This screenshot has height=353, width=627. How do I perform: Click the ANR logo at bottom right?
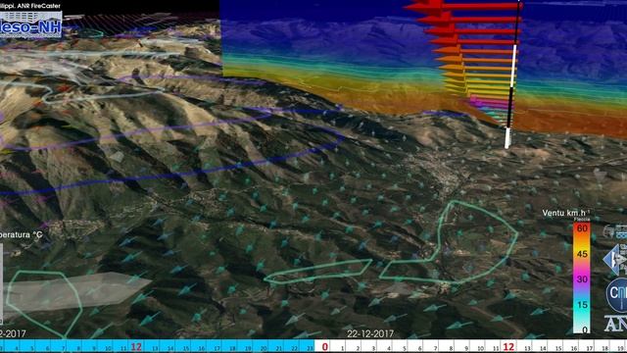[616, 324]
